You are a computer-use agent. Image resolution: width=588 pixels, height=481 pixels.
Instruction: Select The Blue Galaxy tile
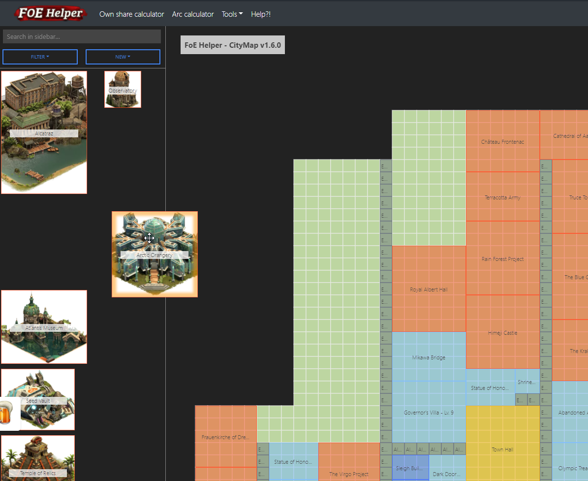(570, 277)
